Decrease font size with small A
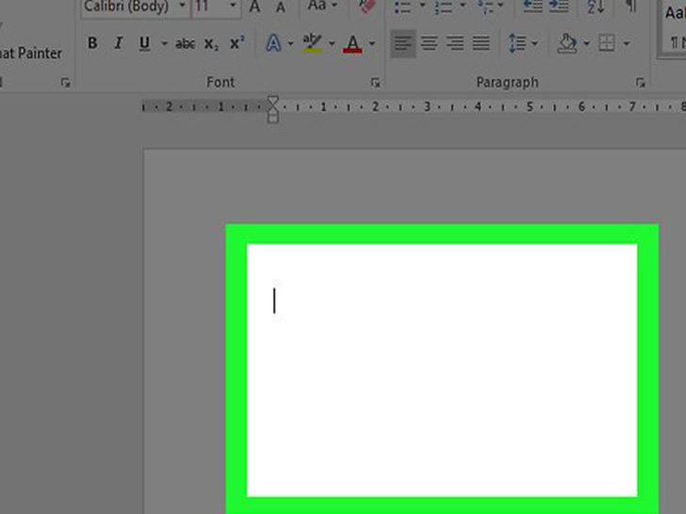Viewport: 686px width, 514px height. (x=281, y=8)
